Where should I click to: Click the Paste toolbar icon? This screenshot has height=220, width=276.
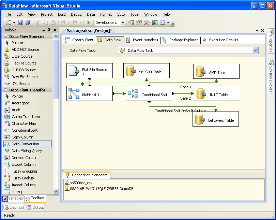[53, 23]
